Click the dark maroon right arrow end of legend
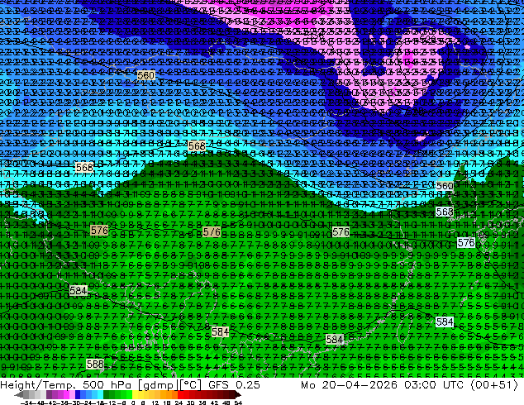This screenshot has height=405, width=524. (x=237, y=394)
